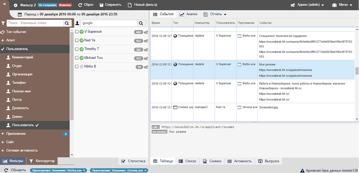Expand the Приложение section
The width and height of the screenshot is (359, 173).
[35, 134]
